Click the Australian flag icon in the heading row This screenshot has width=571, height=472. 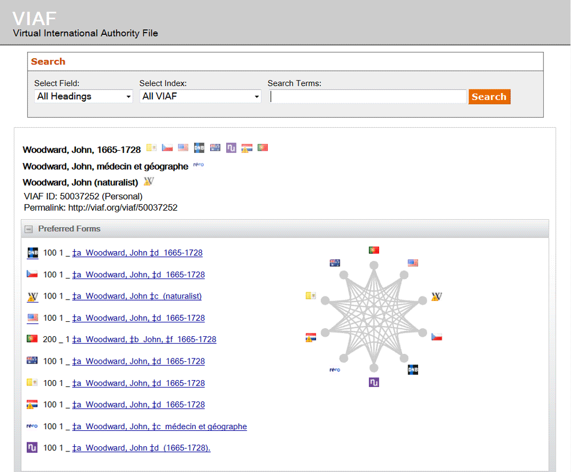[215, 147]
